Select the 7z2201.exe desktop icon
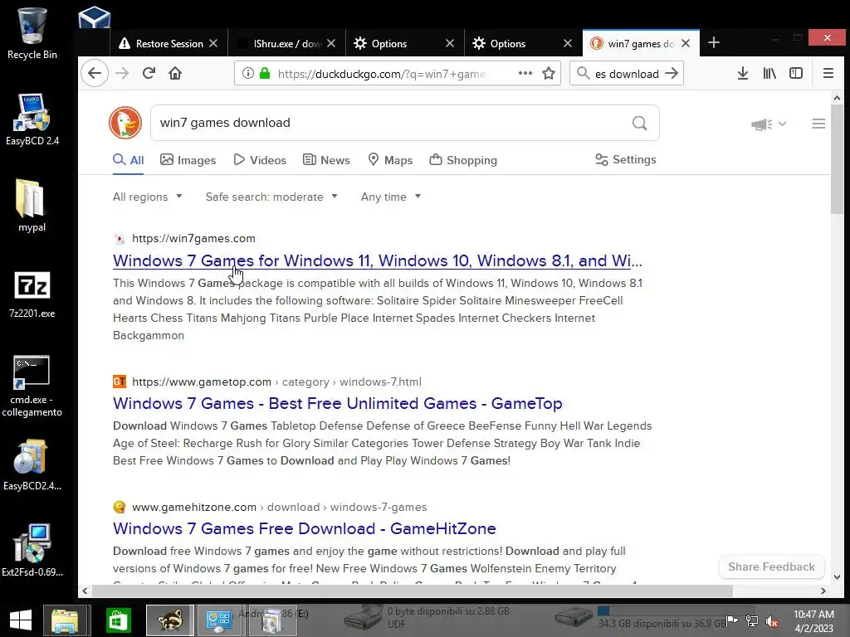The image size is (850, 637). (32, 294)
